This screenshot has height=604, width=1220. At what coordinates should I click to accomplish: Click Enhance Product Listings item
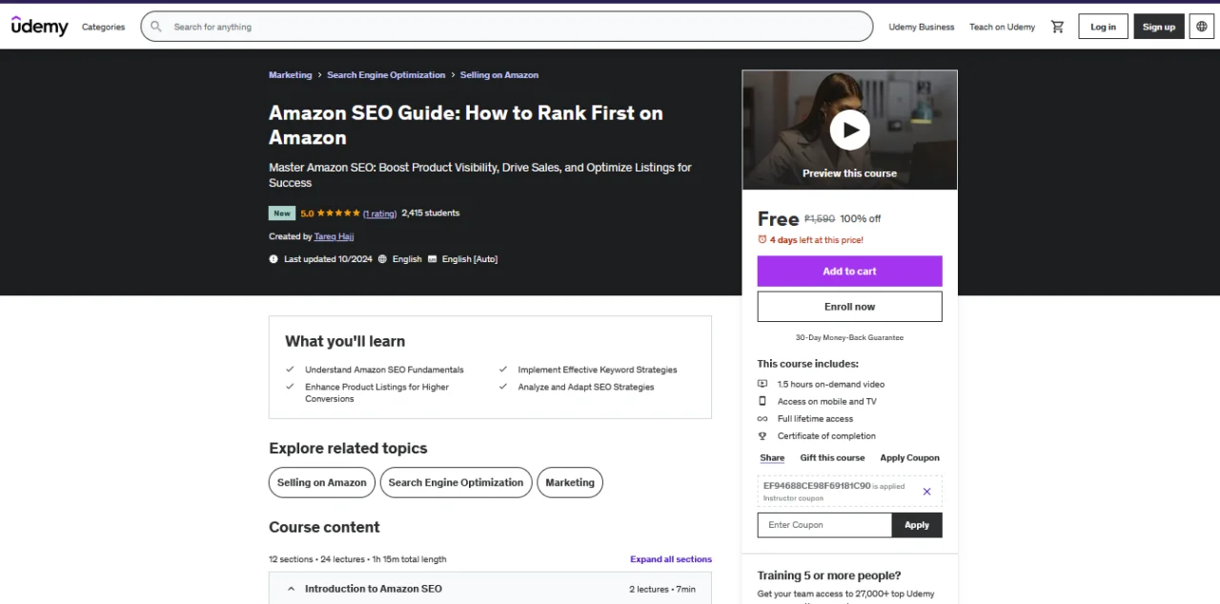(x=376, y=393)
